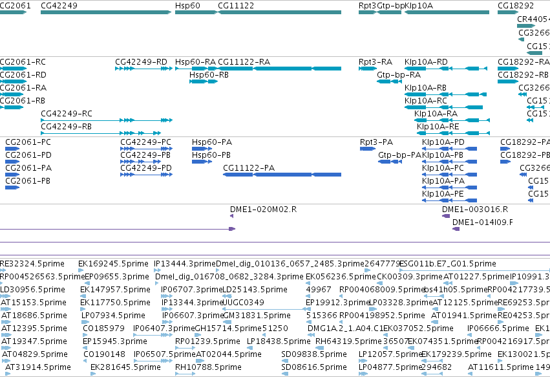Click transcript Klp10A-RB
Image resolution: width=550 pixels, height=377 pixels.
pos(445,94)
